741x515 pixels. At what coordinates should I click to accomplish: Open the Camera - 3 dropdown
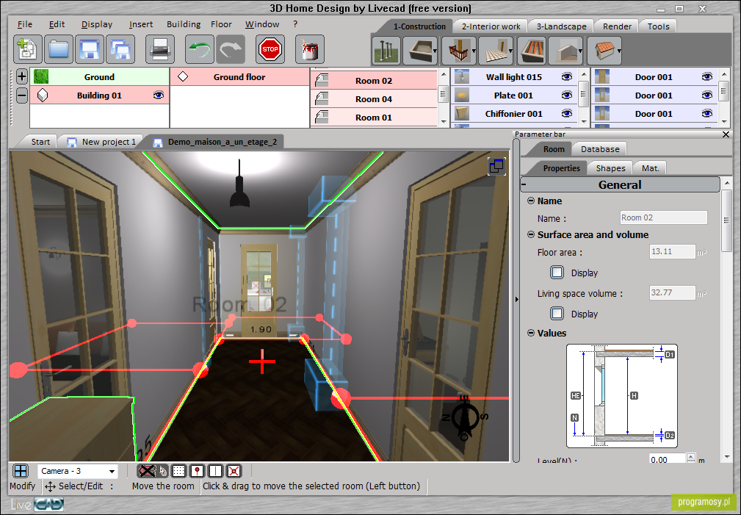coord(112,471)
